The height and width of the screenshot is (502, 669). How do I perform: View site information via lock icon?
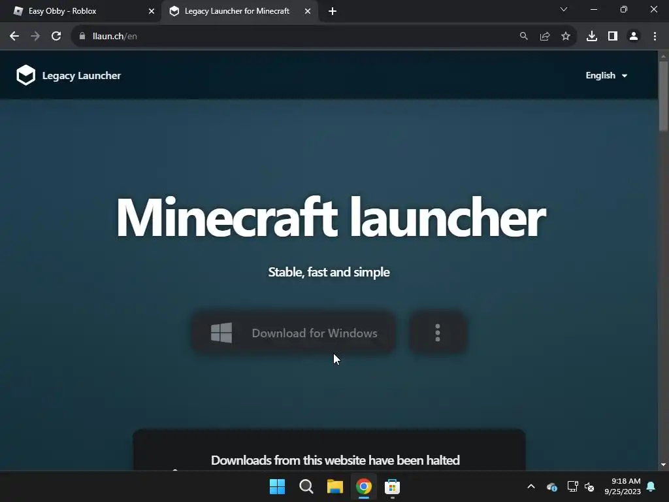pos(82,37)
